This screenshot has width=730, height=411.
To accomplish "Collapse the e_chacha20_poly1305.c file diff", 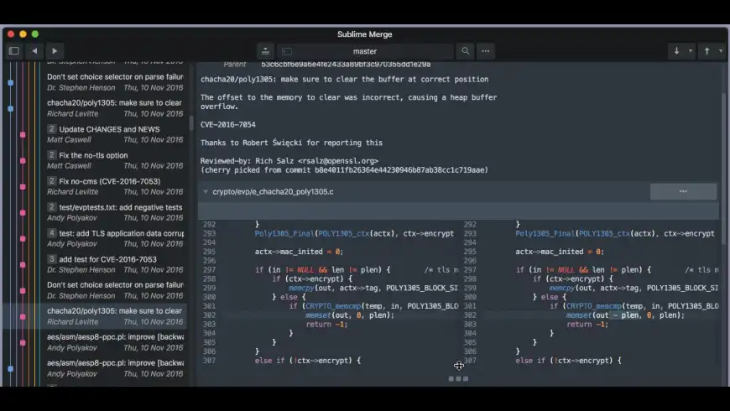I will pyautogui.click(x=206, y=192).
